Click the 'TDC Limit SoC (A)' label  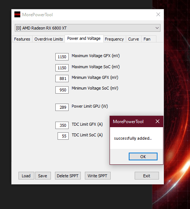pos(87,135)
